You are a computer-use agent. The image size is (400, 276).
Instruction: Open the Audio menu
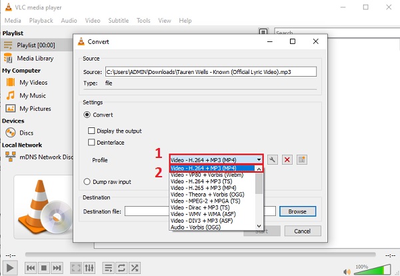click(x=69, y=21)
